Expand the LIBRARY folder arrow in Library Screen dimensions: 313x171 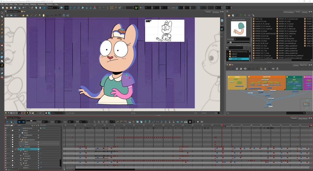click(x=227, y=54)
